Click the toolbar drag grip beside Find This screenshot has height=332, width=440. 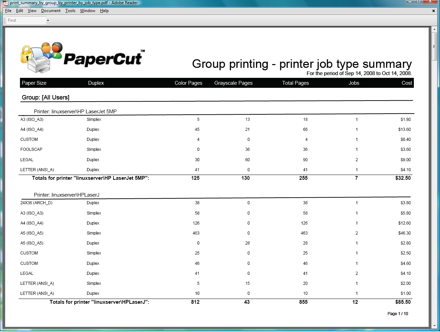(x=5, y=20)
